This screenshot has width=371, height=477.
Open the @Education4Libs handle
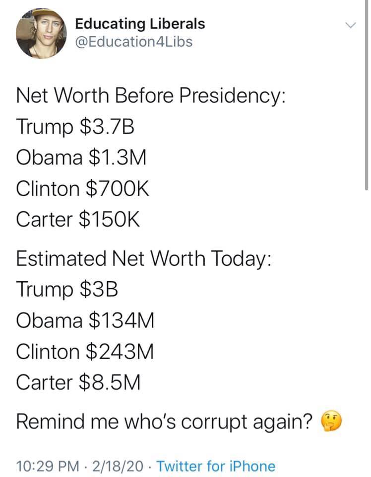point(133,42)
